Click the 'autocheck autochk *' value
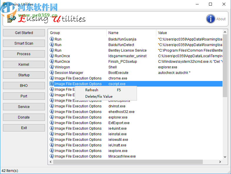Viewport: 231px width, 174px height. (x=174, y=73)
